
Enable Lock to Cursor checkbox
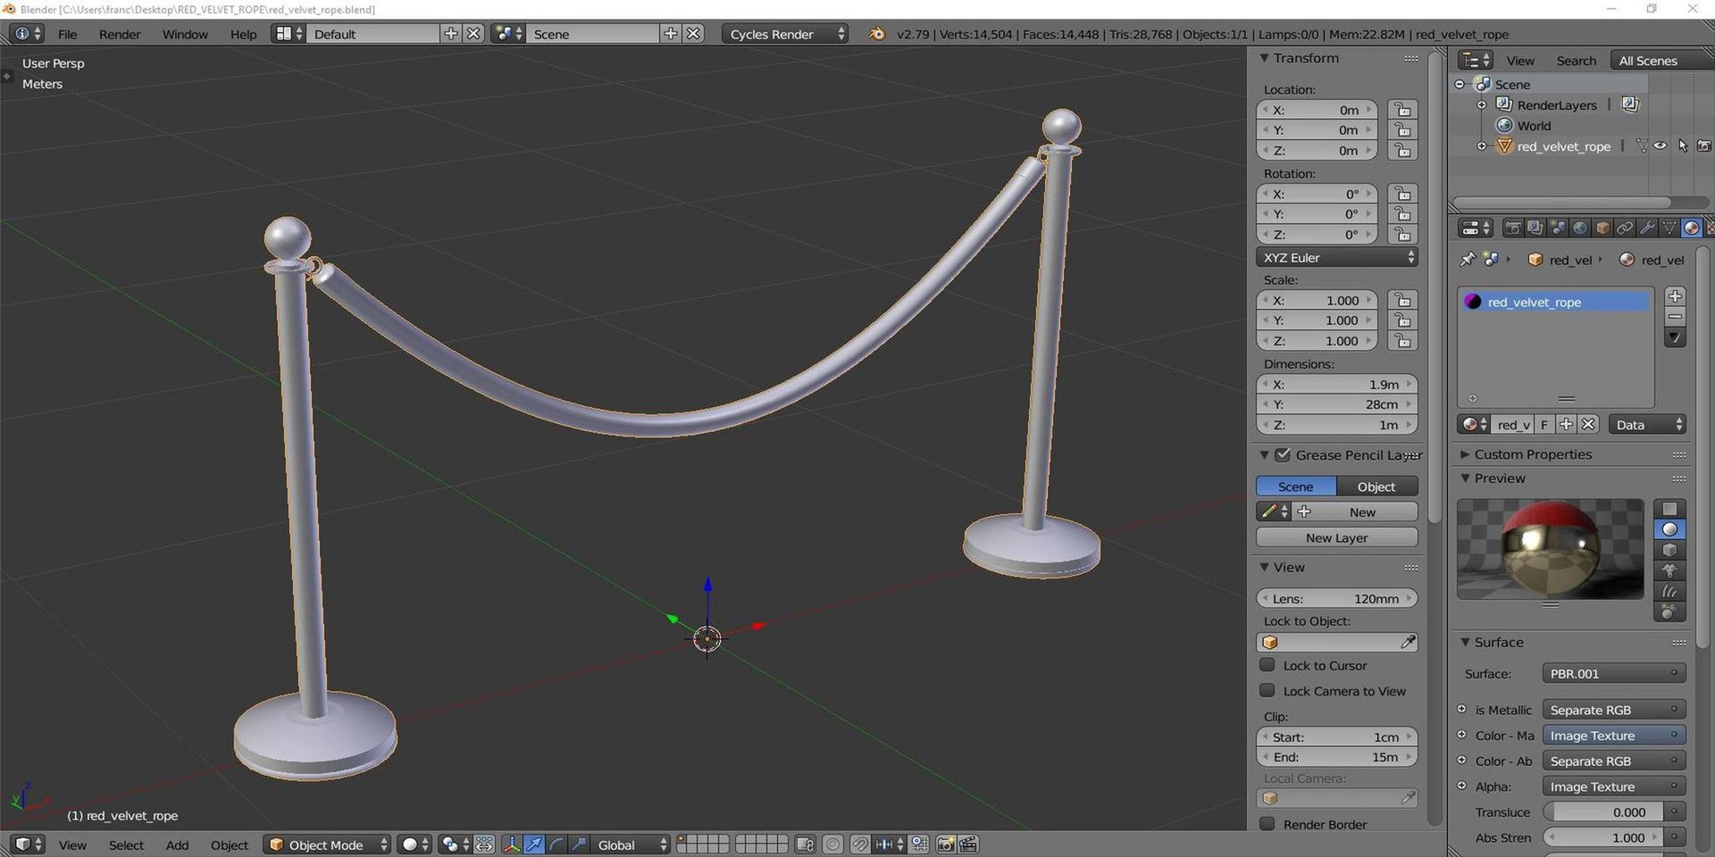1267,665
